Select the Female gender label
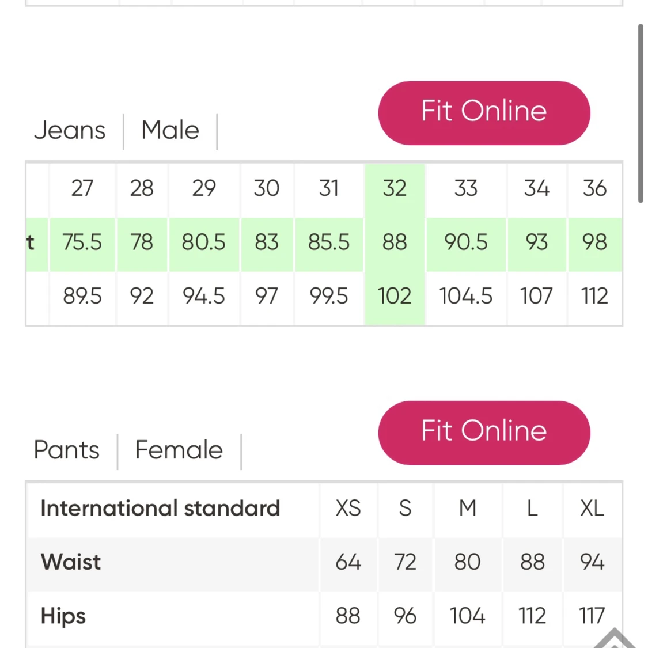648x648 pixels. pos(179,450)
